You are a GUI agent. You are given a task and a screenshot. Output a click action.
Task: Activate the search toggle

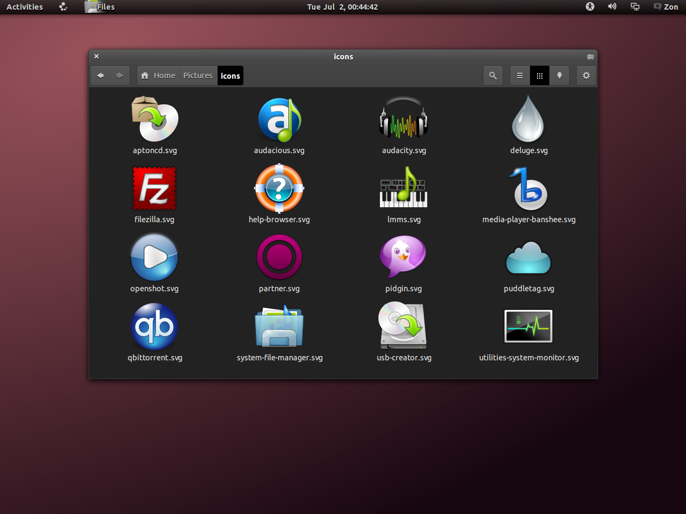(x=493, y=75)
